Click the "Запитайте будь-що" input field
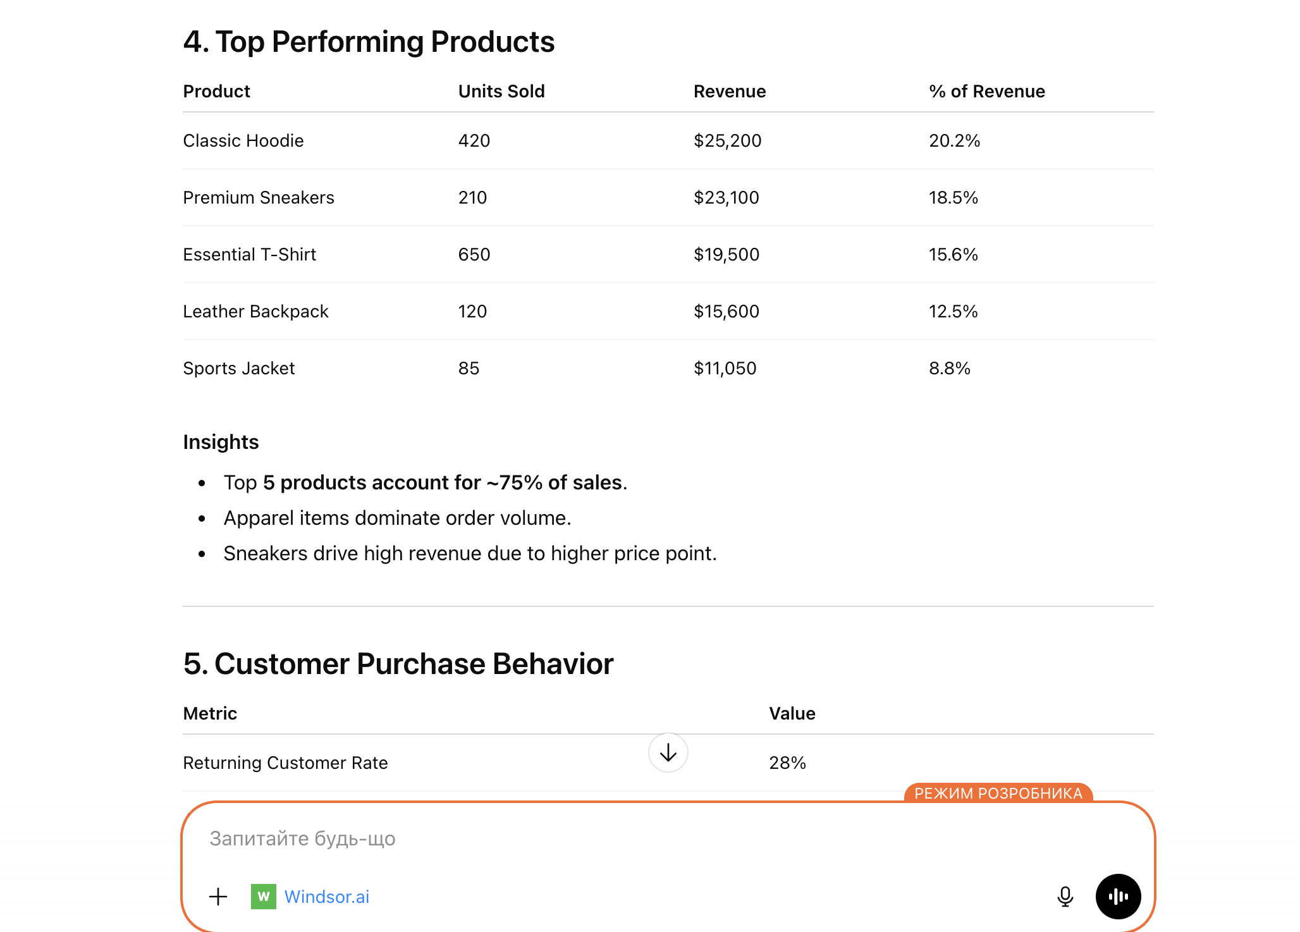 click(302, 838)
